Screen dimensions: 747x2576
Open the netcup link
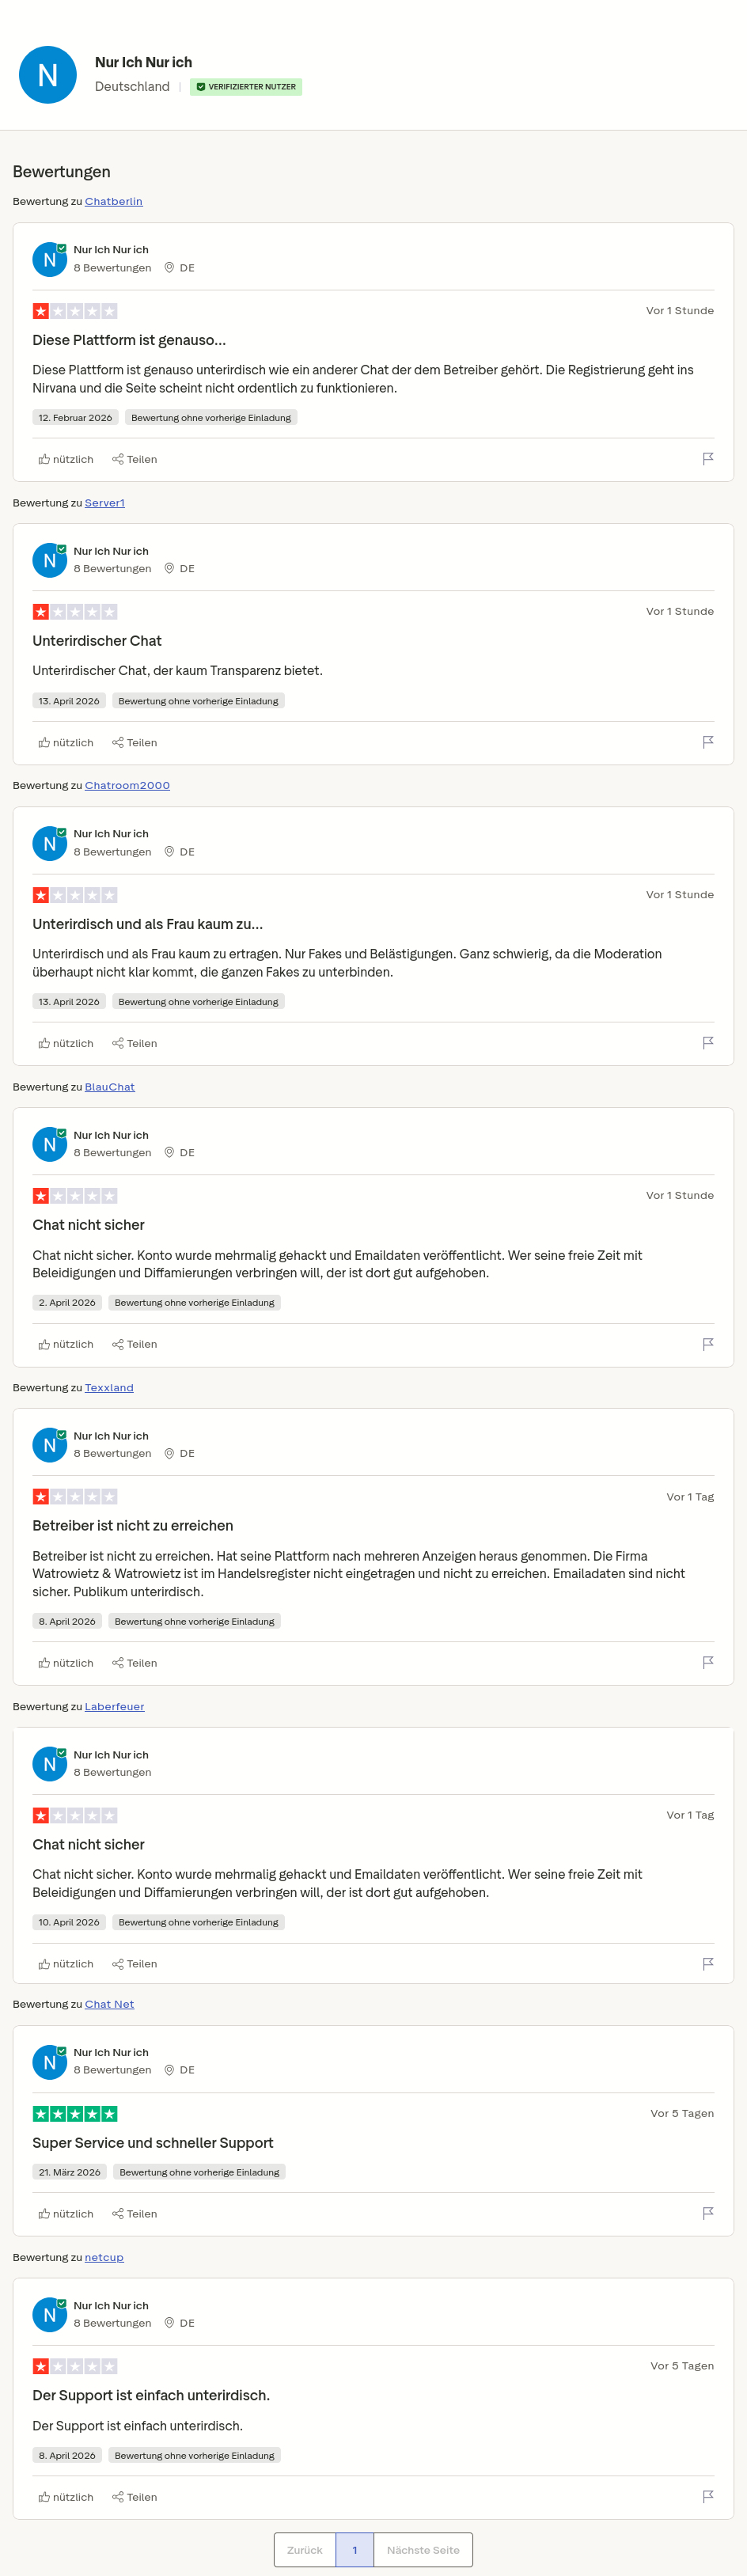click(x=103, y=2257)
